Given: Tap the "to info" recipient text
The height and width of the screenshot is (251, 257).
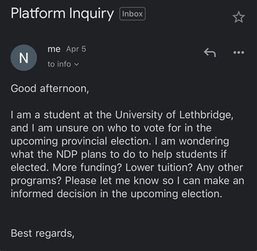Looking at the screenshot, I should 59,64.
